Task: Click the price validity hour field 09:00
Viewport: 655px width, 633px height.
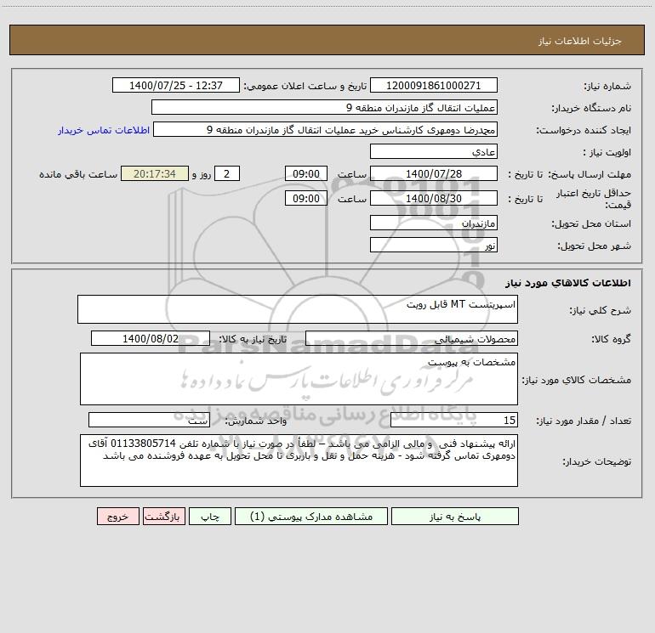Action: coord(305,198)
